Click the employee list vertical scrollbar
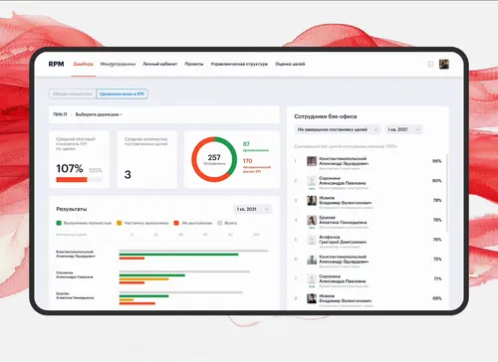Viewport: 498px width, 362px height. point(447,192)
